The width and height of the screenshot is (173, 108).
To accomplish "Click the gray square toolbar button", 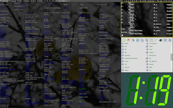I will pos(151,40).
